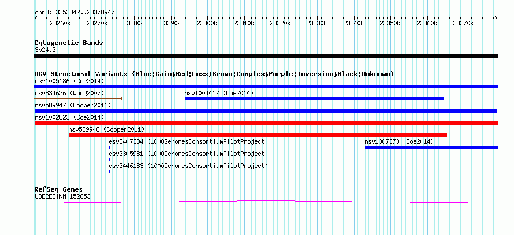
Task: Click the 23300k ruler position
Action: point(207,23)
